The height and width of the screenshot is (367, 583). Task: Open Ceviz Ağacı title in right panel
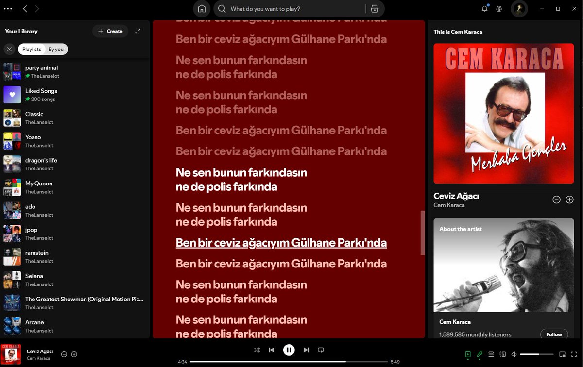456,196
